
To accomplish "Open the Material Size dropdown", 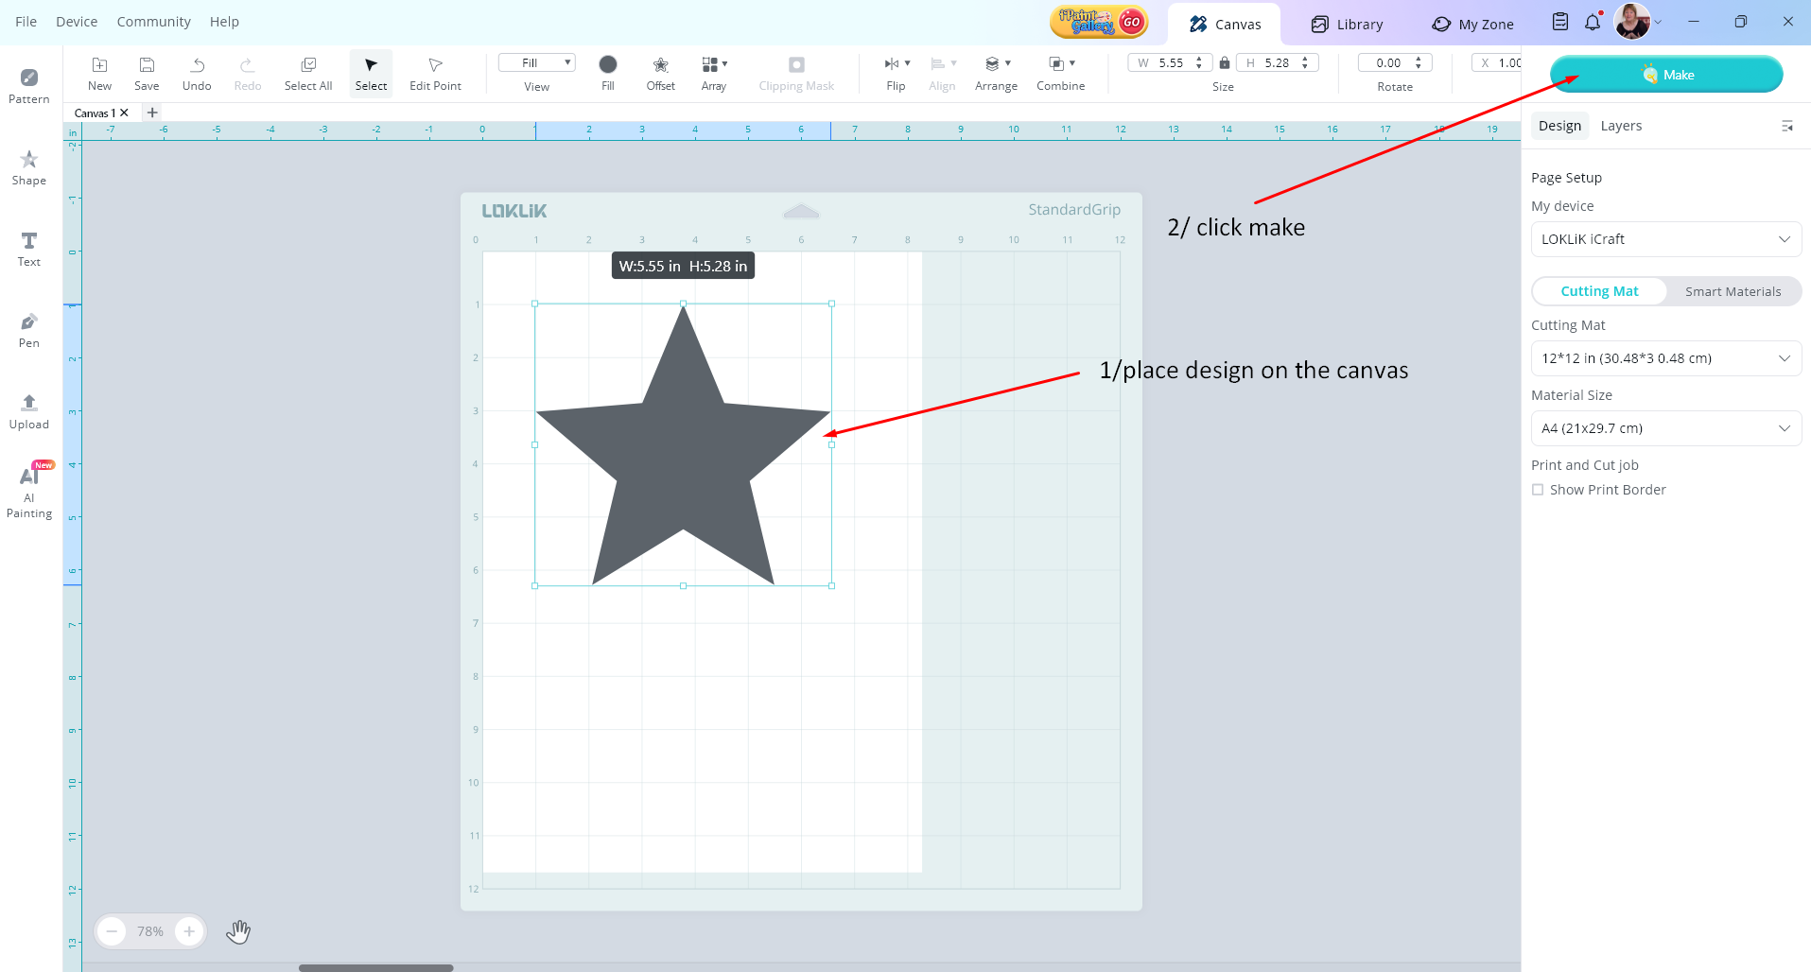I will pyautogui.click(x=1665, y=428).
